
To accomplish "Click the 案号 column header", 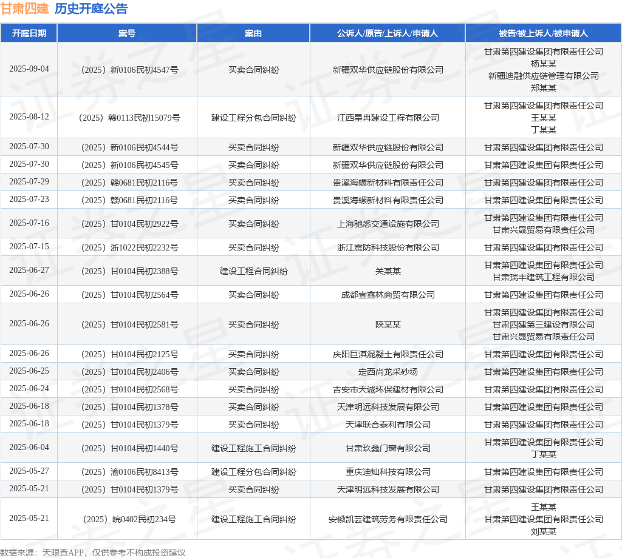I will pos(127,33).
